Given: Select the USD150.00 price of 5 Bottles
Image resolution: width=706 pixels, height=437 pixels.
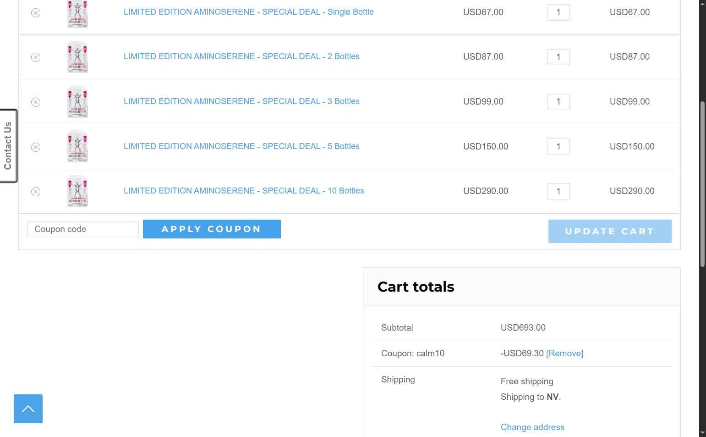Looking at the screenshot, I should click(x=486, y=147).
